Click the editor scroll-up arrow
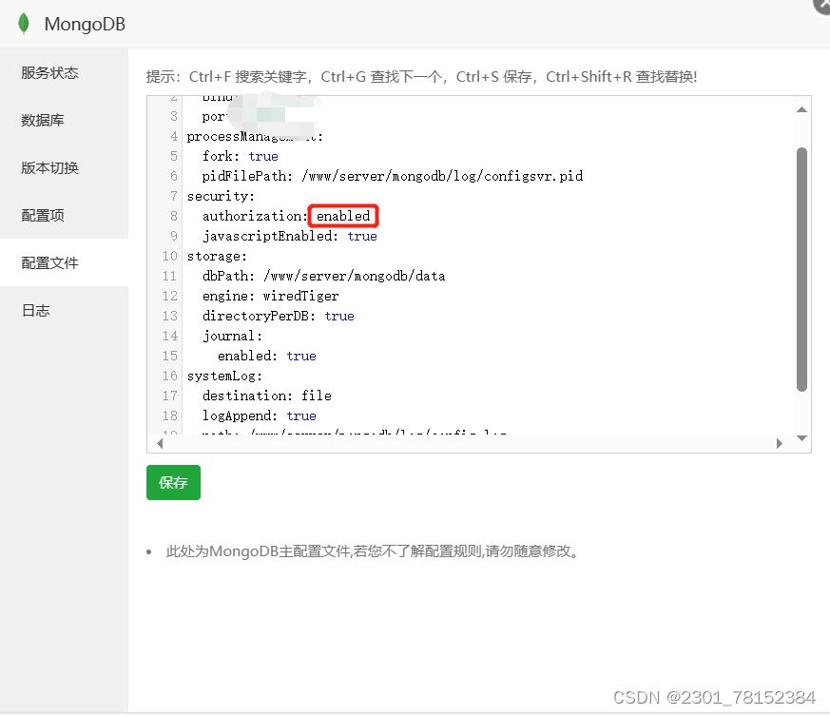Screen dimensions: 830x715 pyautogui.click(x=801, y=109)
